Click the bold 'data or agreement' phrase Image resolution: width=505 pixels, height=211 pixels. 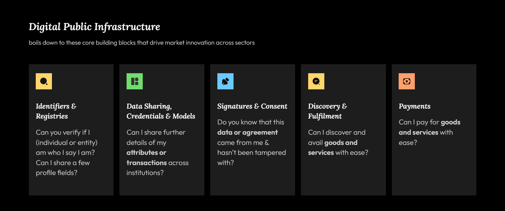click(248, 132)
